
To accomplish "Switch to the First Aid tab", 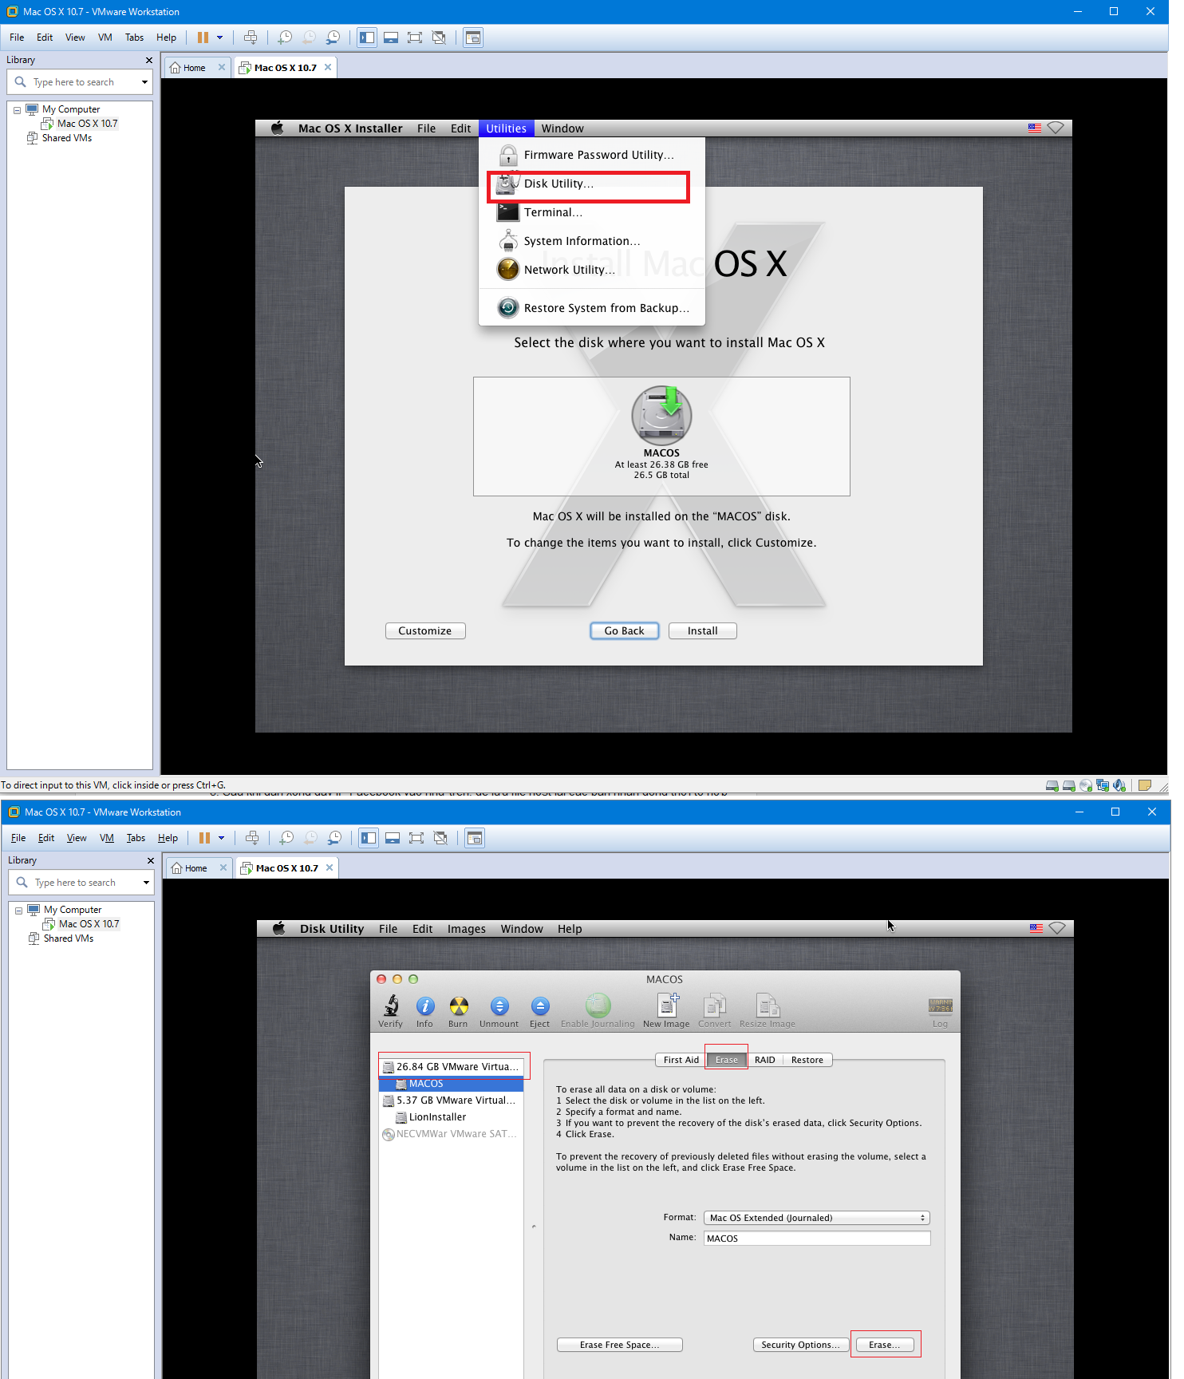I will [681, 1060].
